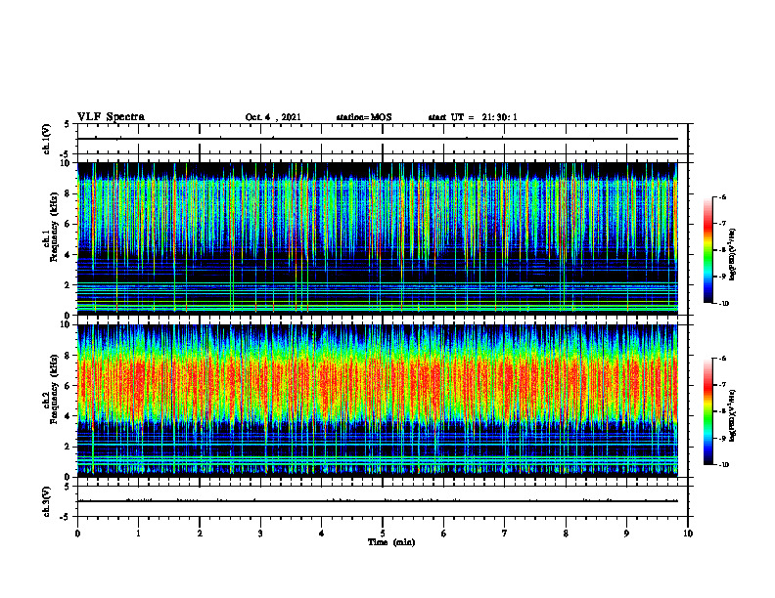This screenshot has width=775, height=598.
Task: Click the 'ch.1(V)' axis label of top waveform panel
Action: (47, 139)
